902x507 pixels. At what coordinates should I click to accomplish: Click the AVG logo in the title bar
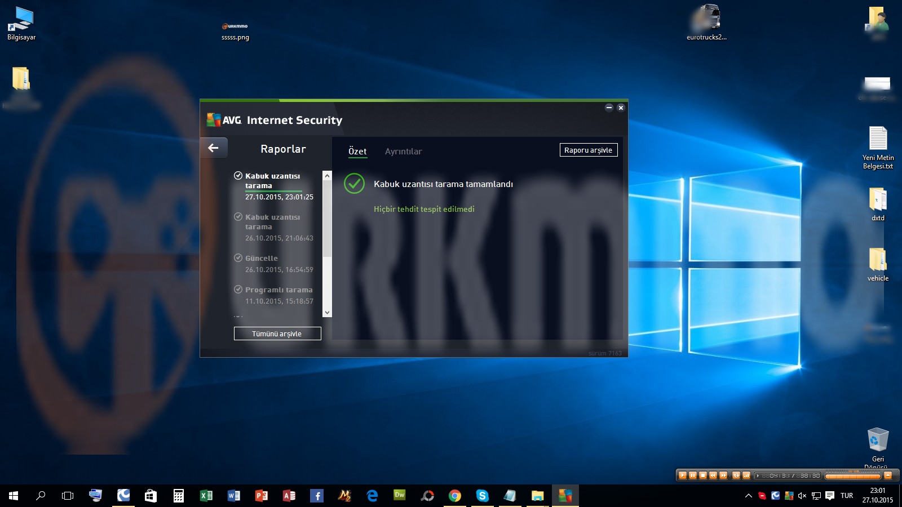click(224, 119)
